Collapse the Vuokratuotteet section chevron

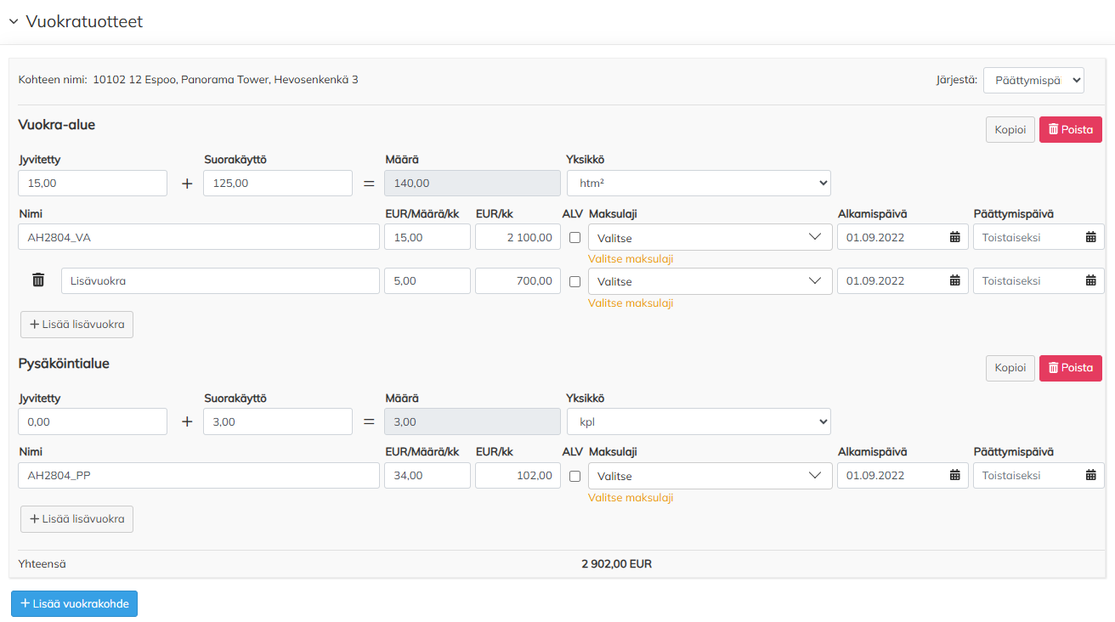(14, 22)
